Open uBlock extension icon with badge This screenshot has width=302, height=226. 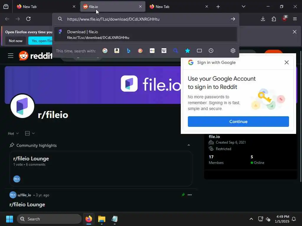pyautogui.click(x=285, y=19)
